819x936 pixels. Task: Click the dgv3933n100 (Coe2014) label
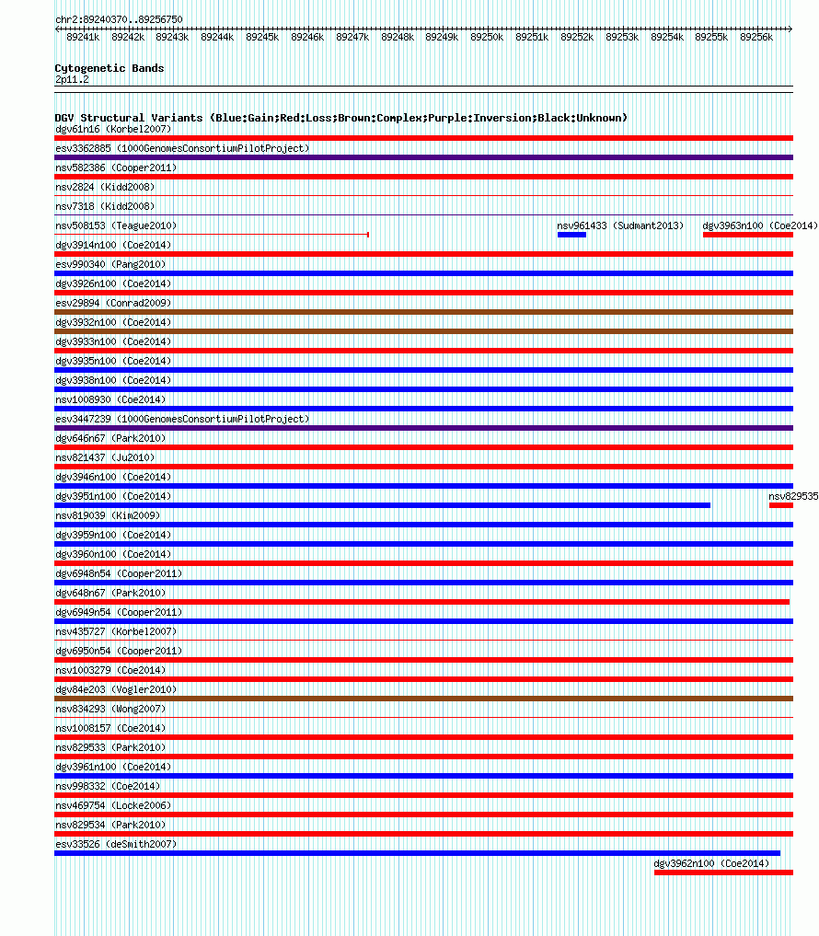pos(113,341)
